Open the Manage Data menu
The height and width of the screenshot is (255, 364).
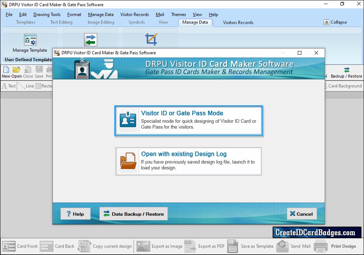(x=101, y=15)
